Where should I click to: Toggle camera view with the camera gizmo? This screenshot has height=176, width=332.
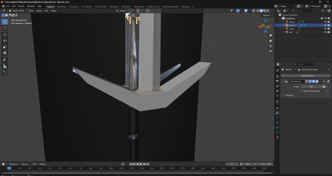coord(270,46)
